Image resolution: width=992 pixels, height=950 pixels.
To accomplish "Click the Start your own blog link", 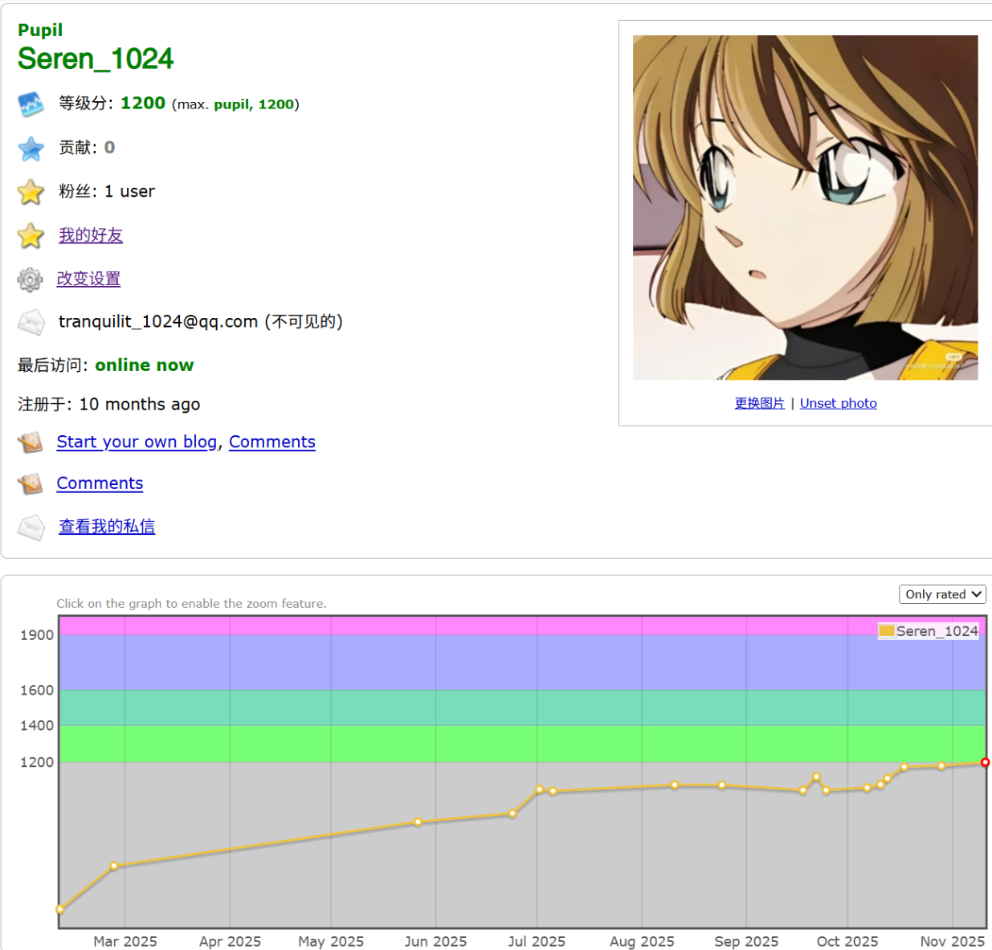I will pyautogui.click(x=137, y=442).
